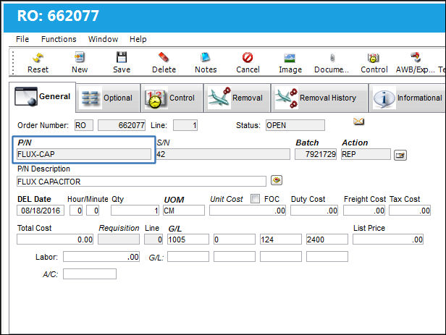Viewport: 446px width, 335px height.
Task: Click the Qty input field
Action: click(x=135, y=211)
